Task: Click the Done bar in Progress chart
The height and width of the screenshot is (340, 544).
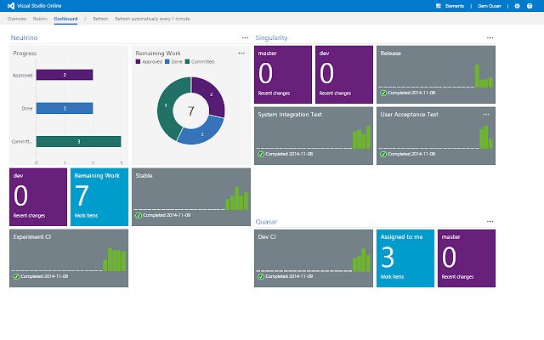Action: 65,108
